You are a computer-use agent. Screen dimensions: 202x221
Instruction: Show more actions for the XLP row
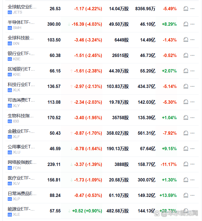pos(193,195)
